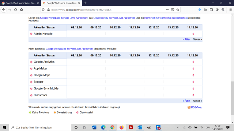234x131 pixels.
Task: Open SLA link in 'Nicht durch das' sentence
Action: [69, 49]
